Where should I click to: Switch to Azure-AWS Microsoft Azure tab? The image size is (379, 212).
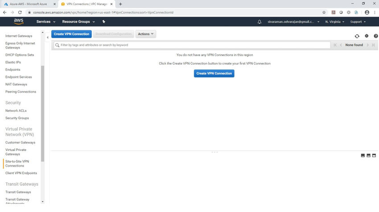[x=28, y=4]
